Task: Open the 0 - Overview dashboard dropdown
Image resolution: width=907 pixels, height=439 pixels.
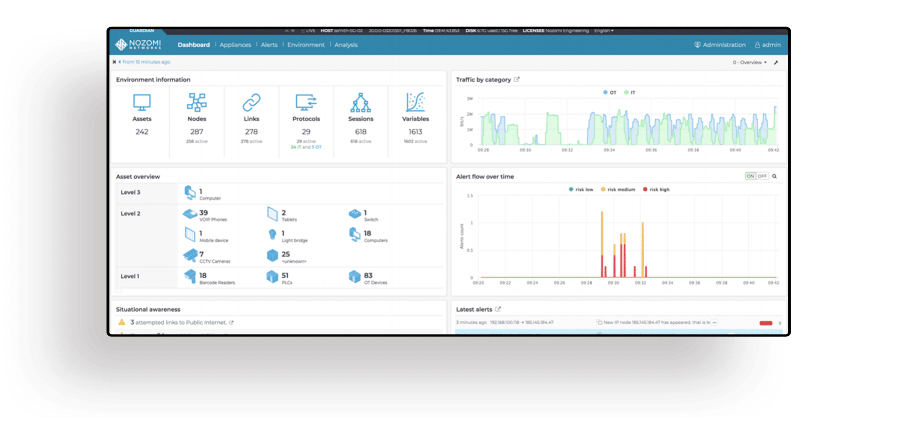Action: (x=749, y=63)
